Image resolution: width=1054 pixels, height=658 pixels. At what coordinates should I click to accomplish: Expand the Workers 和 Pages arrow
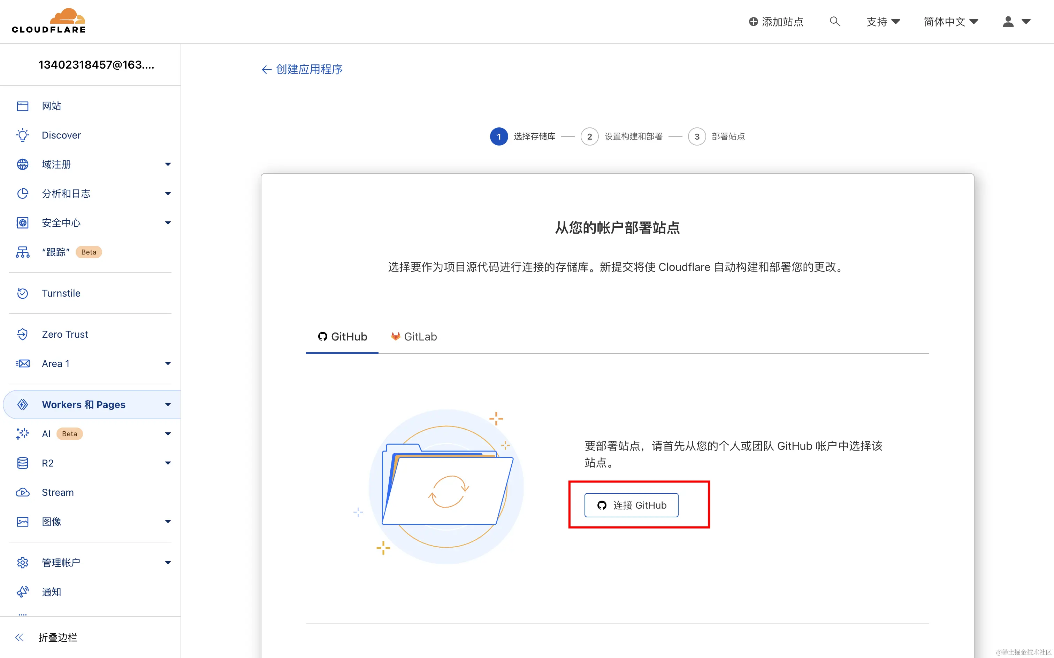click(168, 405)
